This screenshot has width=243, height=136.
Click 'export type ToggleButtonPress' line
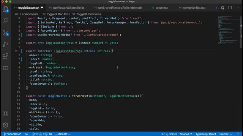pos(72,43)
